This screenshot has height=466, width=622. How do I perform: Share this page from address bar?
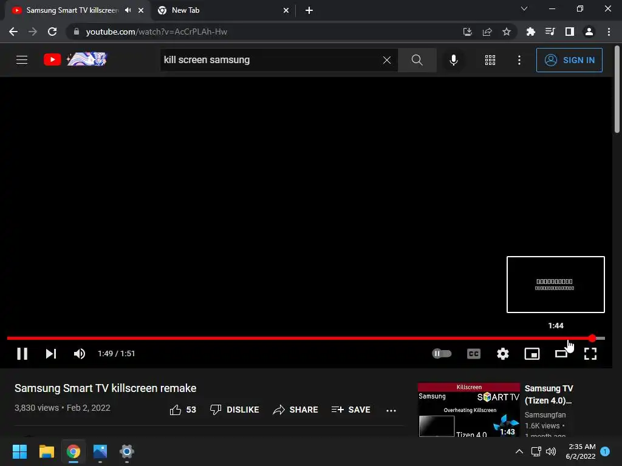point(487,32)
